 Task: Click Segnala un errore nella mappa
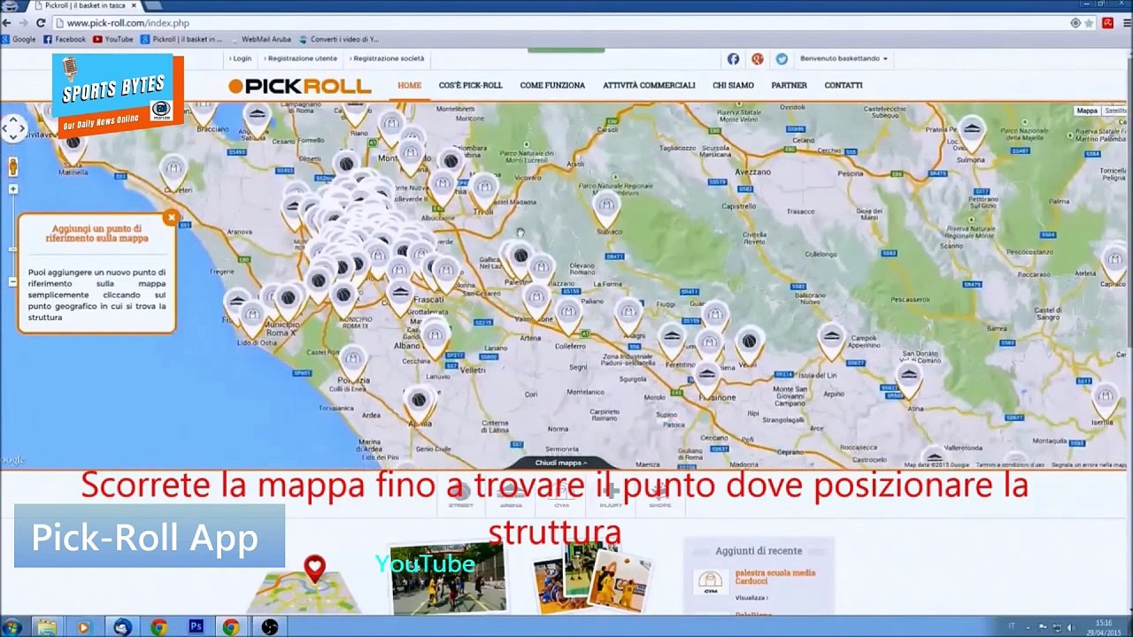tap(1089, 464)
